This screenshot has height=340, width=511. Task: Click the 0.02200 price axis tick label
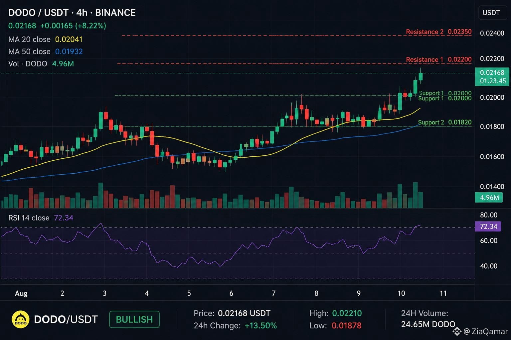pos(492,59)
